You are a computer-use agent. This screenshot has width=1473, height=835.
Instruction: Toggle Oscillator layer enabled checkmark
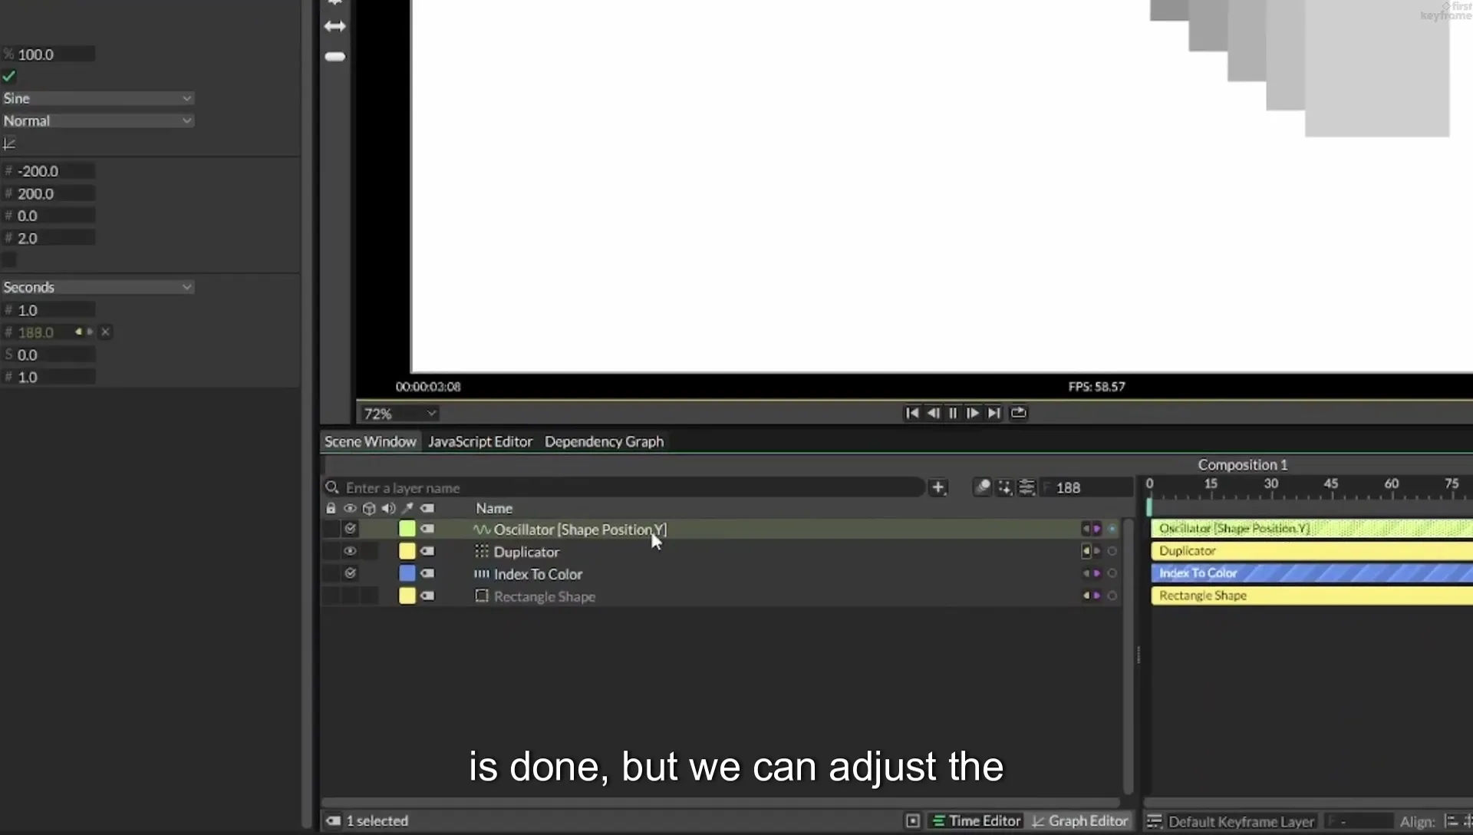[x=351, y=529]
